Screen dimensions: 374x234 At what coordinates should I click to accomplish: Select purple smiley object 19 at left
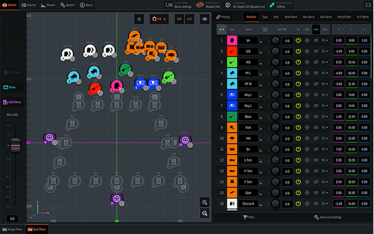[x=49, y=138]
